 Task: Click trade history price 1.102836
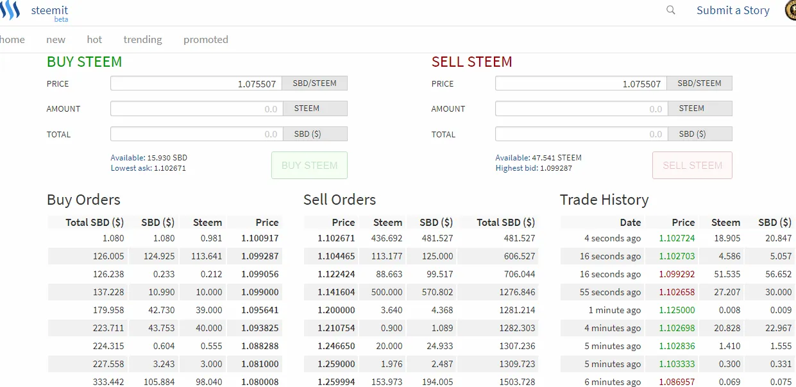click(x=677, y=346)
